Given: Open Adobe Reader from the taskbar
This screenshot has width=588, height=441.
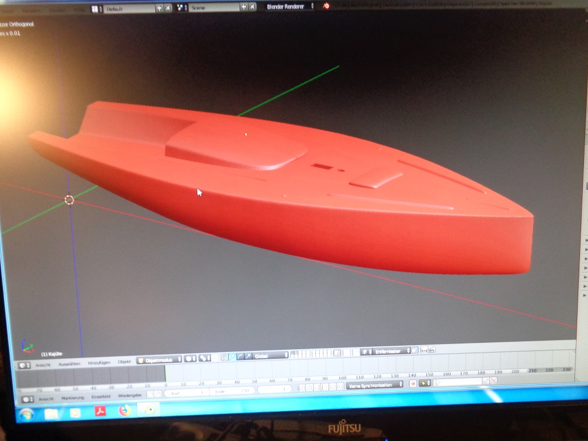Looking at the screenshot, I should pos(100,411).
